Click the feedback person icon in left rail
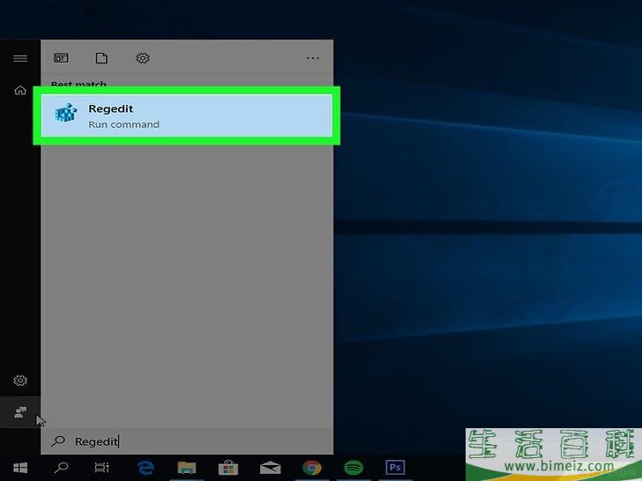 [19, 412]
